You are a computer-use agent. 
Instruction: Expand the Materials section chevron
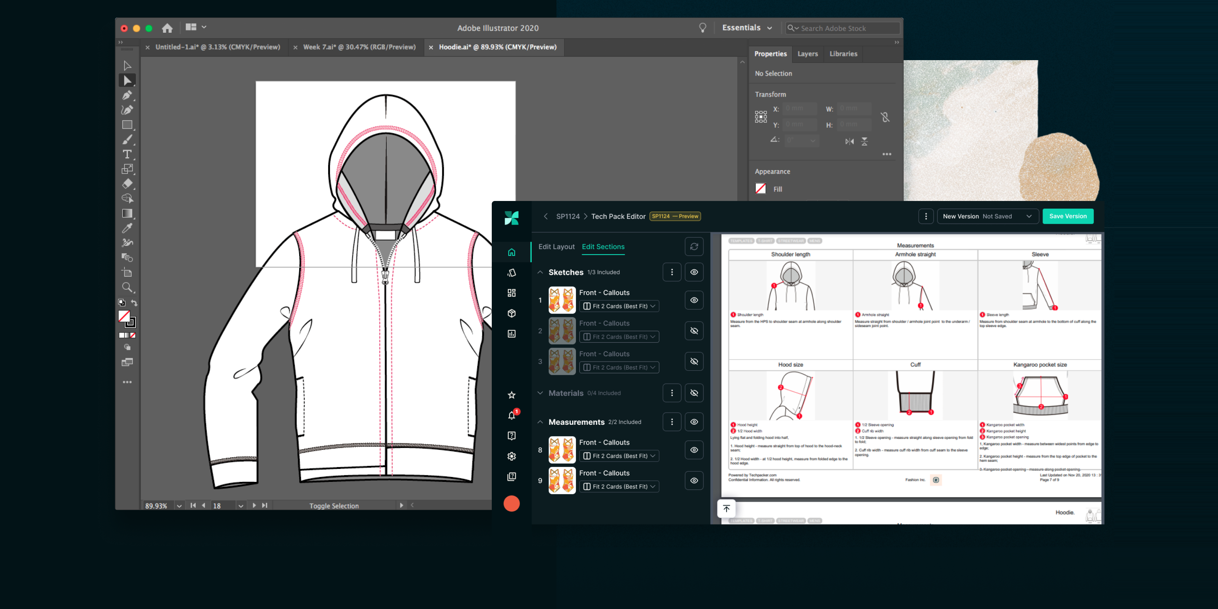point(540,392)
